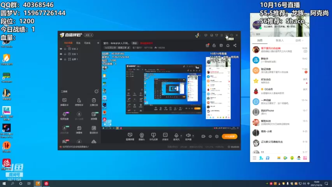Toggle lock on the 全屏 1 layer
The image size is (332, 187).
[65, 59]
